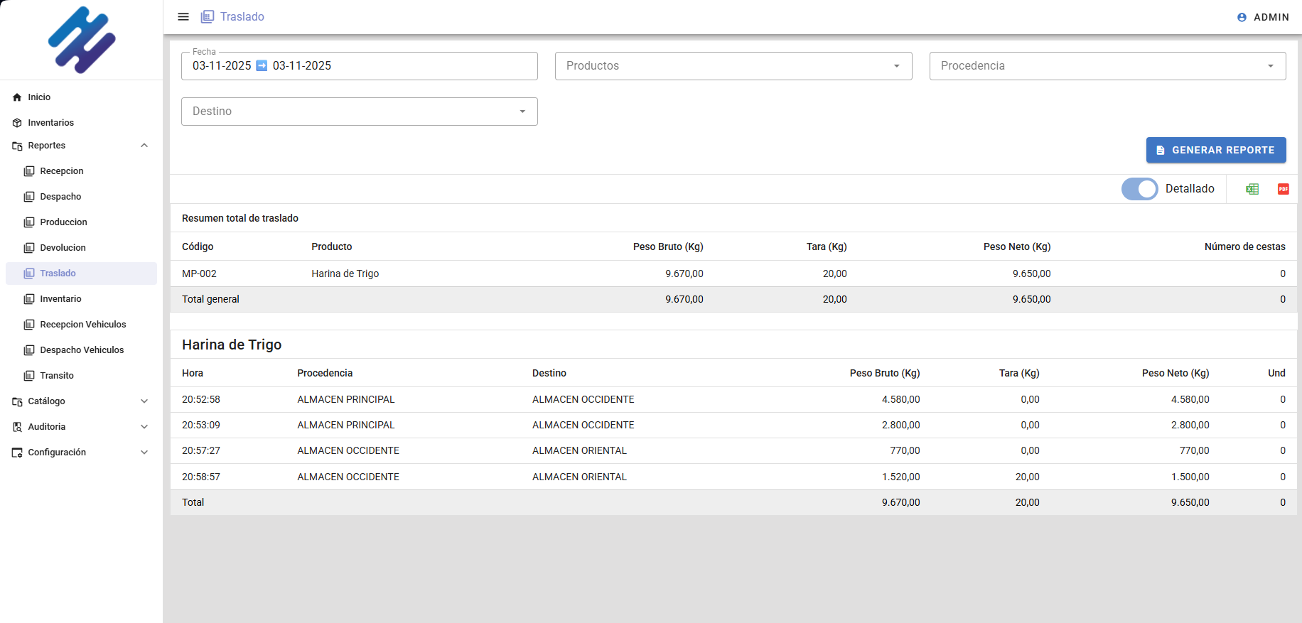1302x623 pixels.
Task: Click the Generar Reporte button
Action: click(1215, 150)
